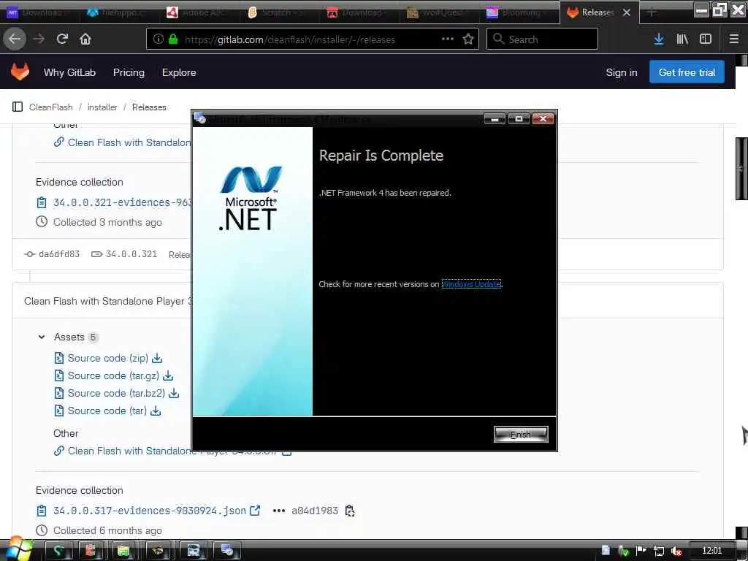Open the downloads arrow in the toolbar

tap(659, 39)
